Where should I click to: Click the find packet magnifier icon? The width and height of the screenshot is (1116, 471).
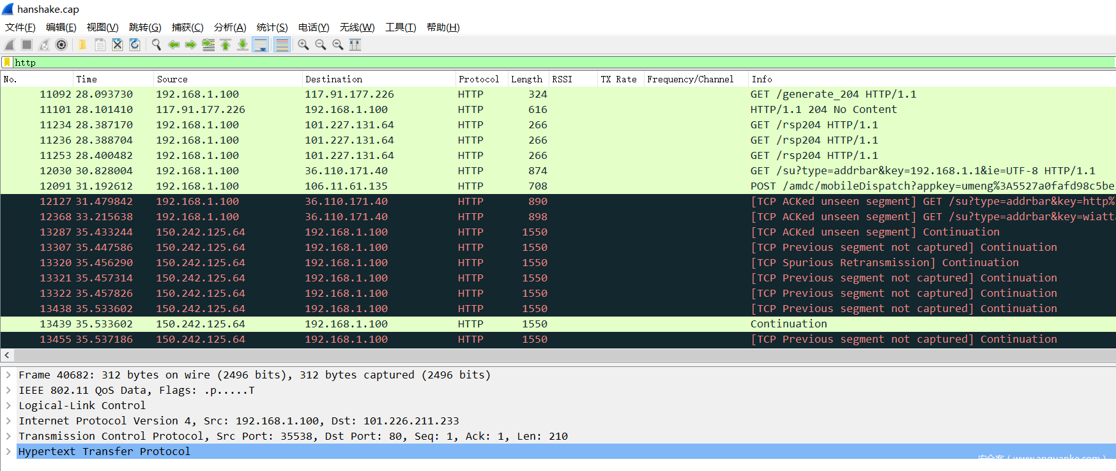[x=156, y=45]
